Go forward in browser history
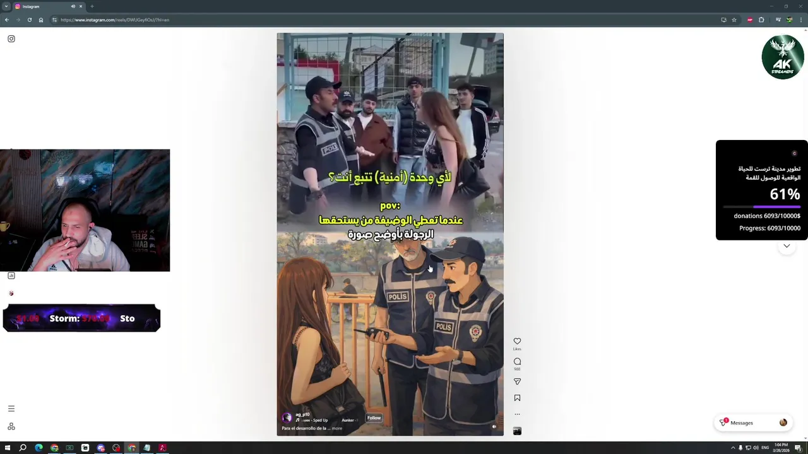 (x=18, y=20)
